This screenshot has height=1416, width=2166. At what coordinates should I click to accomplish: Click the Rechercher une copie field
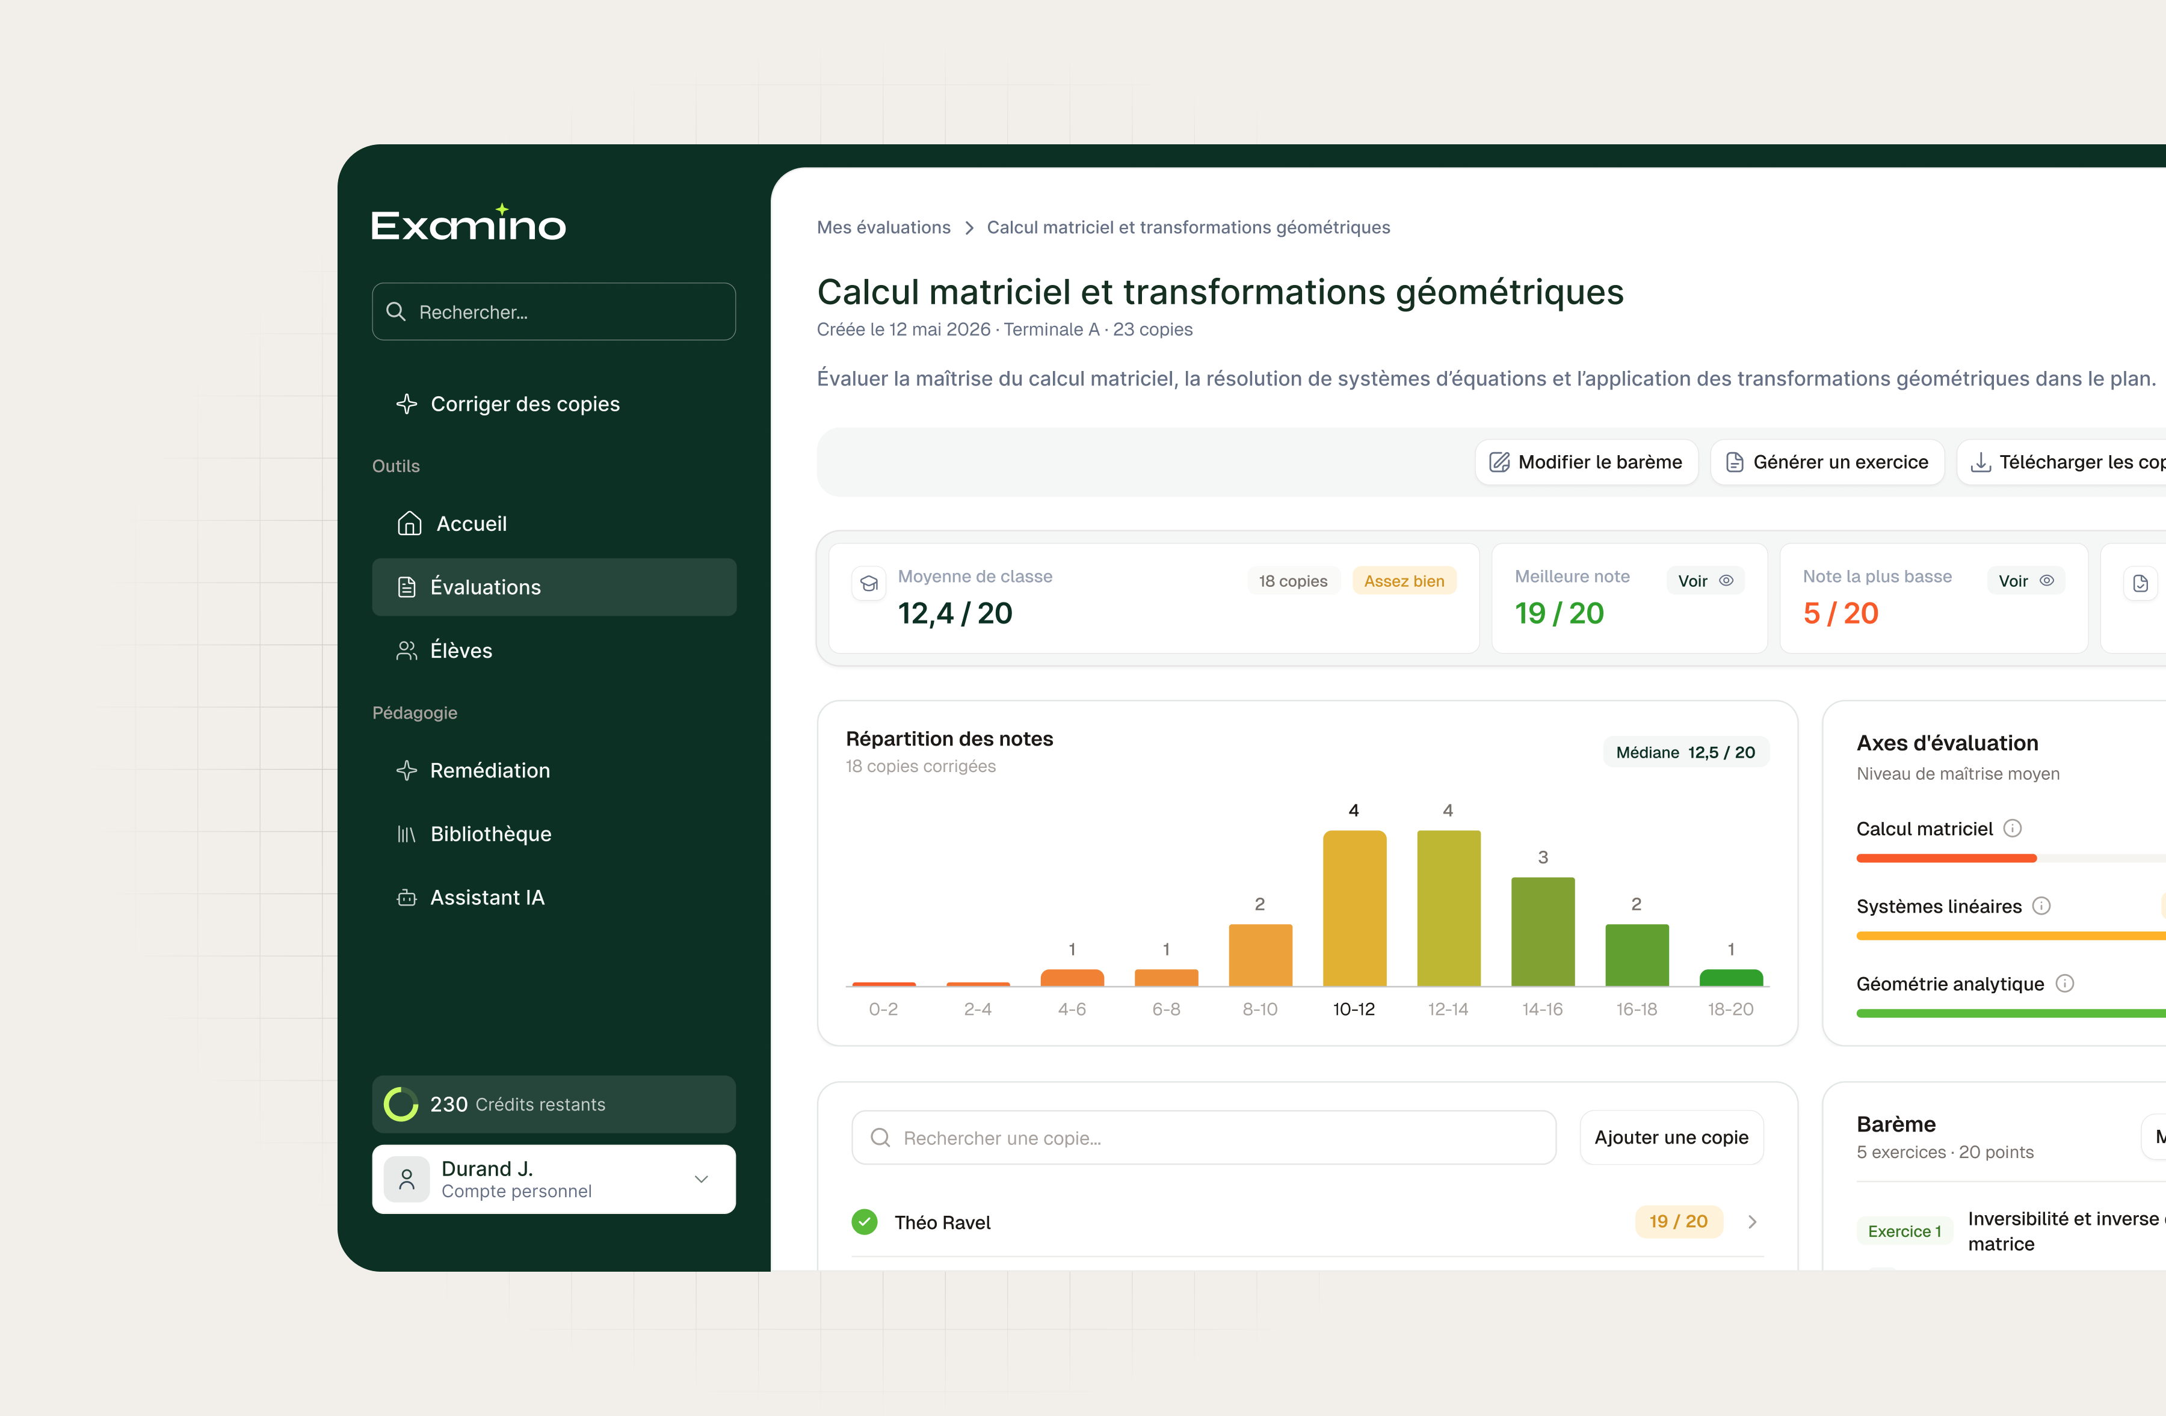tap(1204, 1138)
